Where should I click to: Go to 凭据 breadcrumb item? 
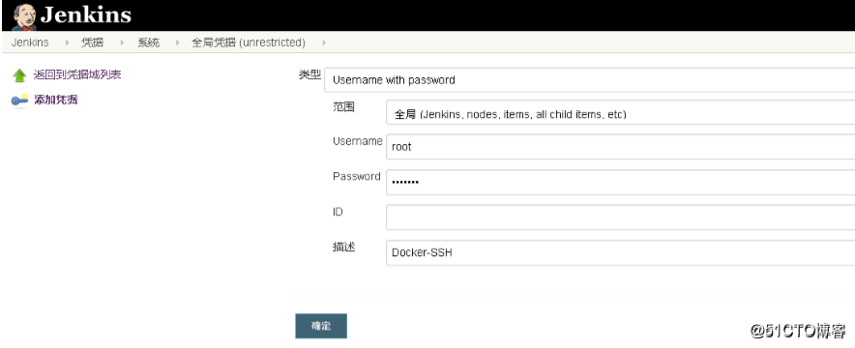[92, 43]
